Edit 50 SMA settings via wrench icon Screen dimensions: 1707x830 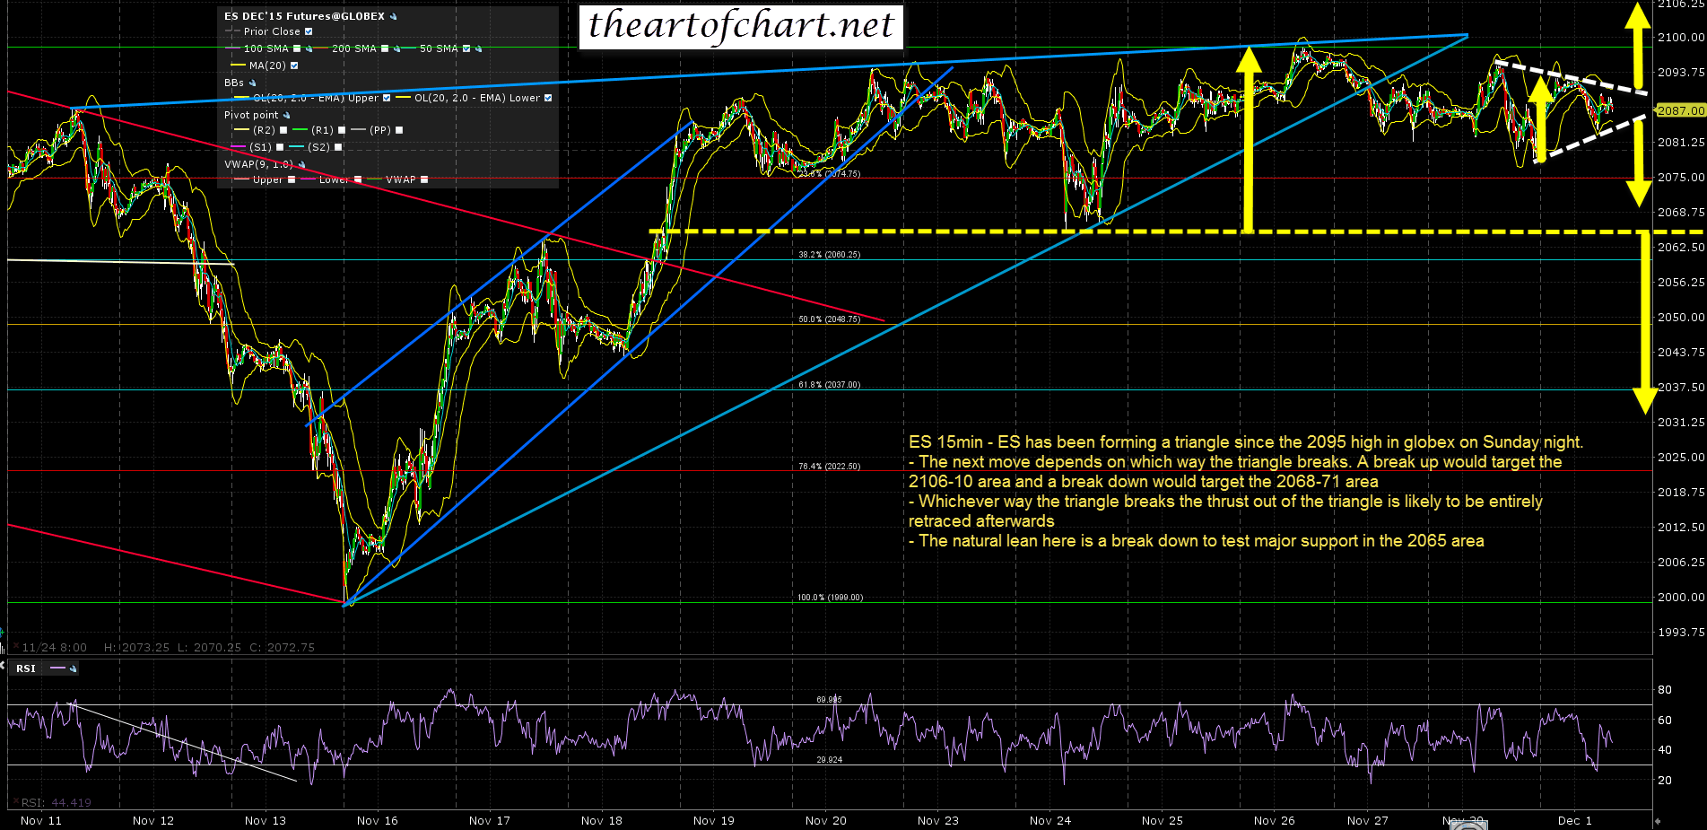click(478, 48)
